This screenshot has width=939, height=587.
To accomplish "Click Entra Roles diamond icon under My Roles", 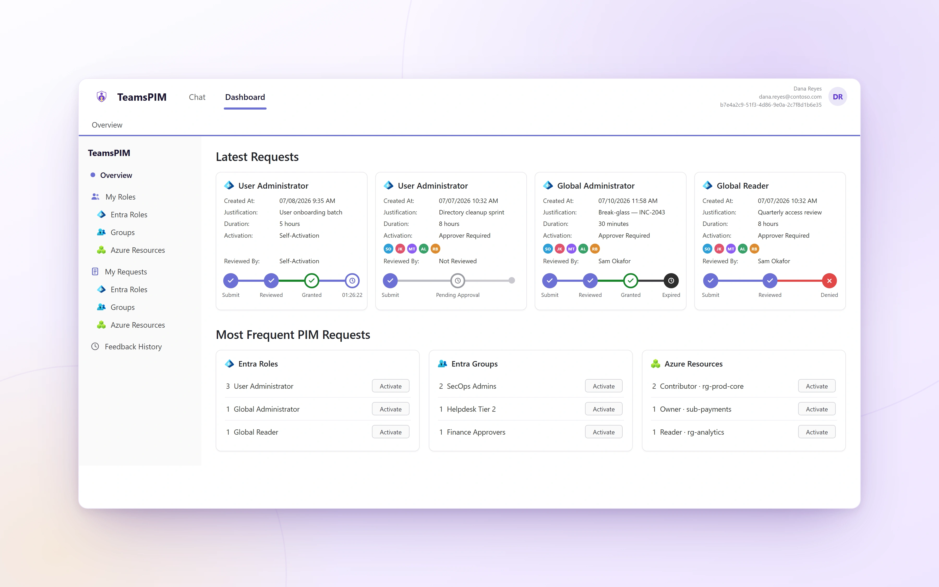I will click(101, 214).
